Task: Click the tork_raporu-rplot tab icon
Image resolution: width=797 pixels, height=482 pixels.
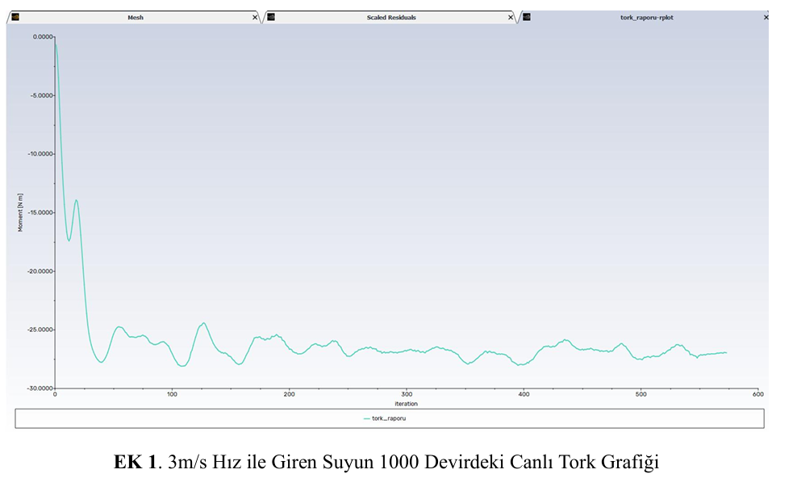Action: [x=527, y=17]
